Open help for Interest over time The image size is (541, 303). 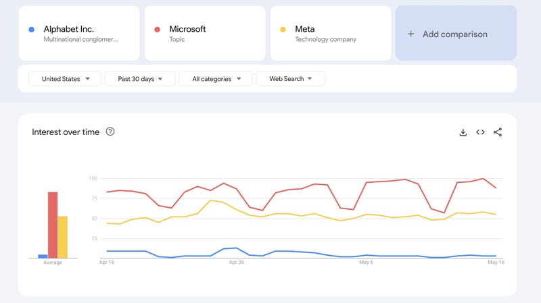click(x=110, y=132)
